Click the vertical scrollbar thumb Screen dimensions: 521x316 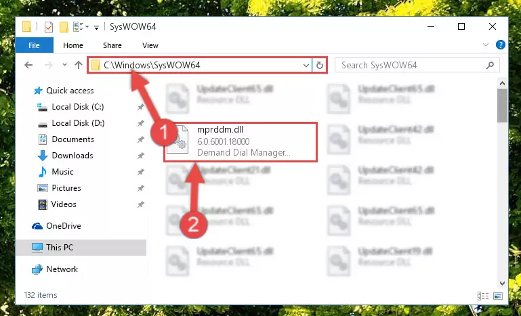(503, 106)
